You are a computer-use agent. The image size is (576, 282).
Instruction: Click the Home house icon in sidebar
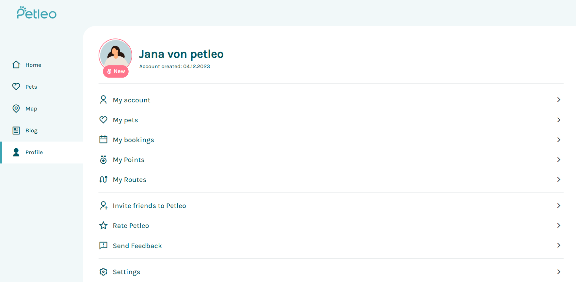[16, 65]
